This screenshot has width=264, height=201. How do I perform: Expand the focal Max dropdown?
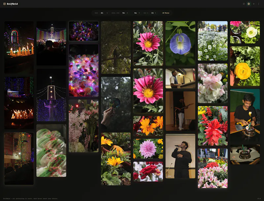pyautogui.click(x=137, y=13)
